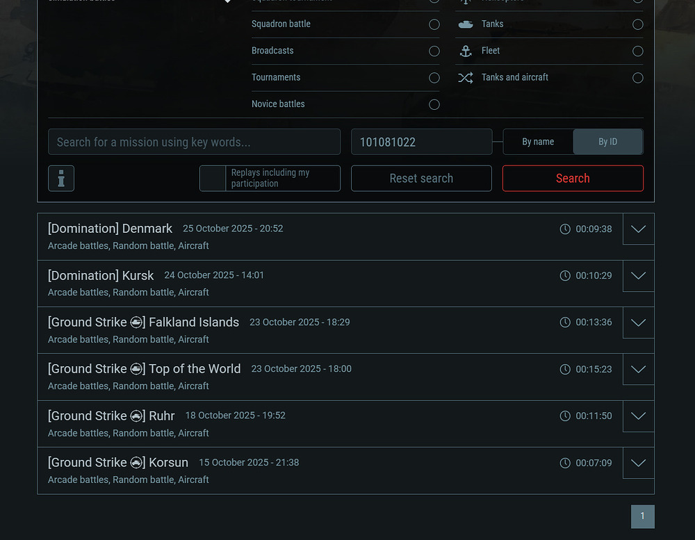
Task: Select the Novice battles radio option
Action: click(x=434, y=104)
